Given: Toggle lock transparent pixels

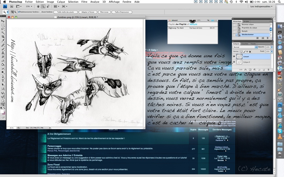Looking at the screenshot, I should (x=241, y=52).
